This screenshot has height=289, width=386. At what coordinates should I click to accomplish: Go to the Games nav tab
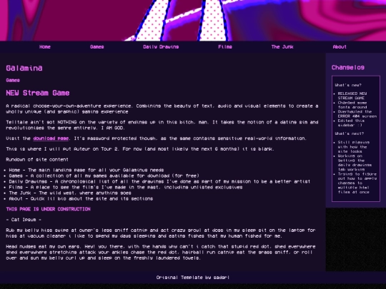point(96,46)
